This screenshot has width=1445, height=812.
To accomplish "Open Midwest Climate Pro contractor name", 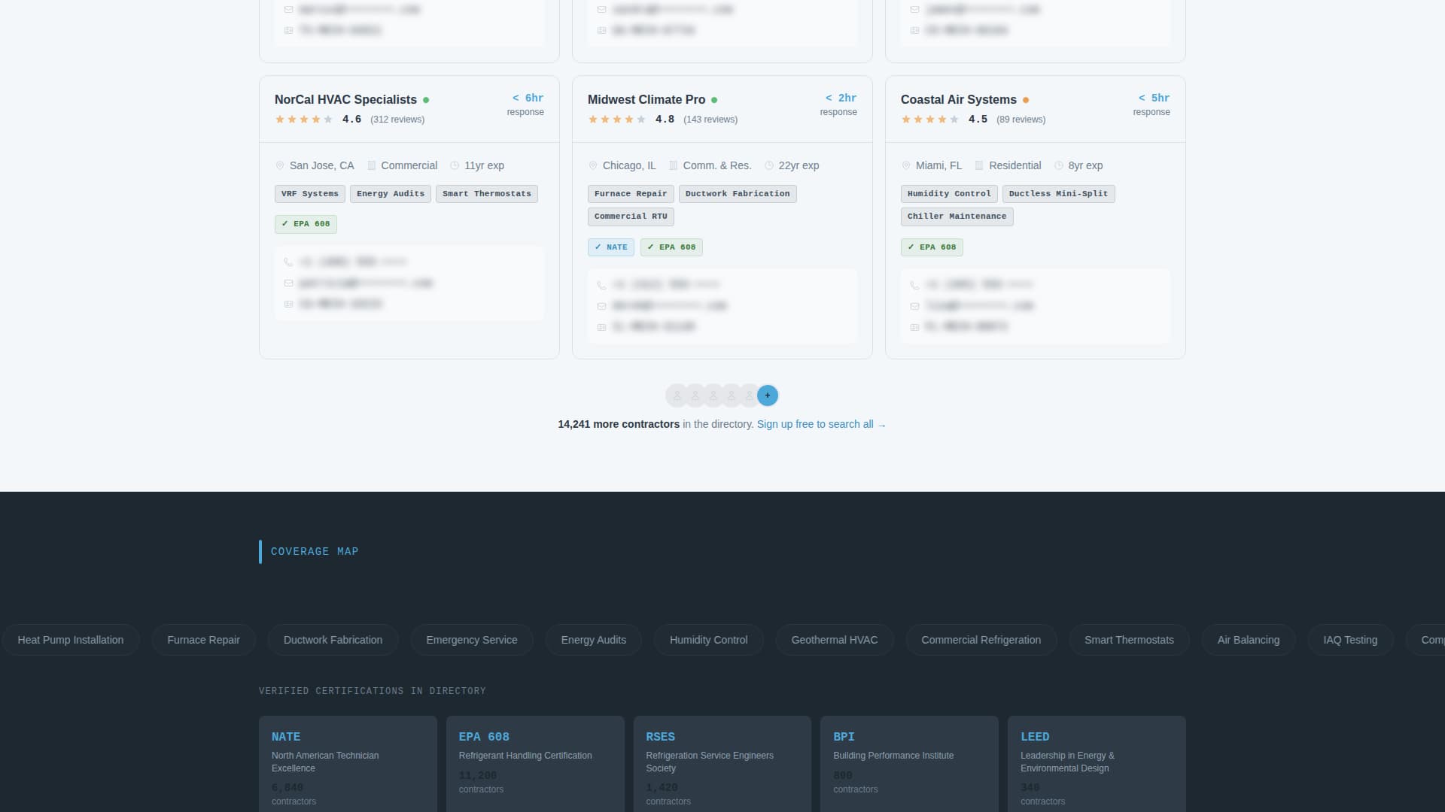I will pos(646,99).
